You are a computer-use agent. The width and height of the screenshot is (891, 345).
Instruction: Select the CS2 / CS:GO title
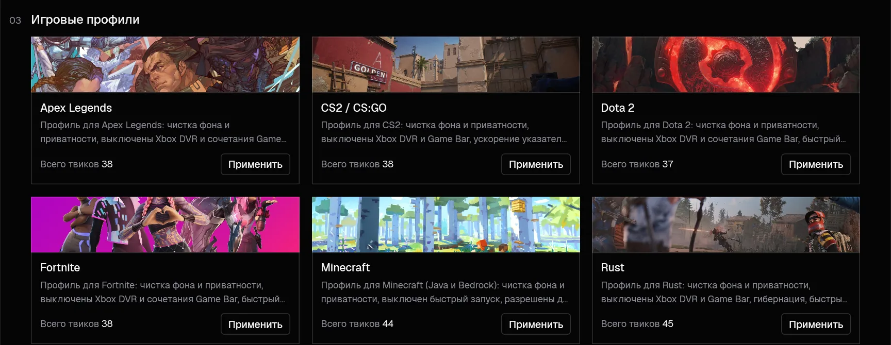pyautogui.click(x=354, y=108)
